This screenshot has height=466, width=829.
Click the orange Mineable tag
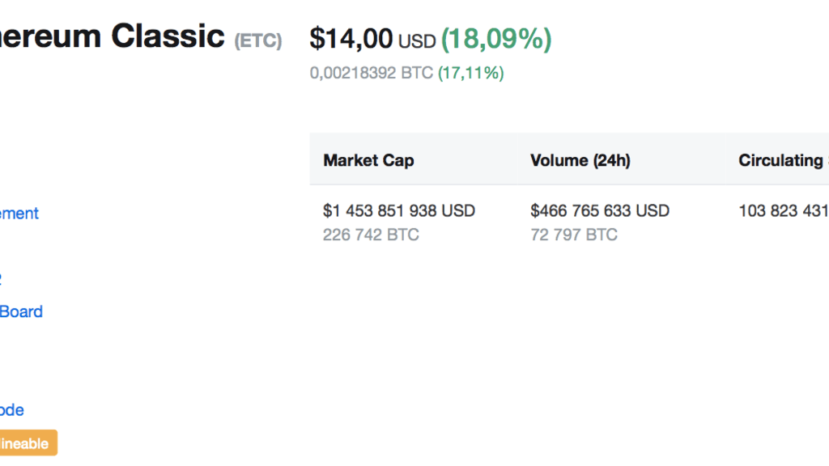[x=28, y=443]
